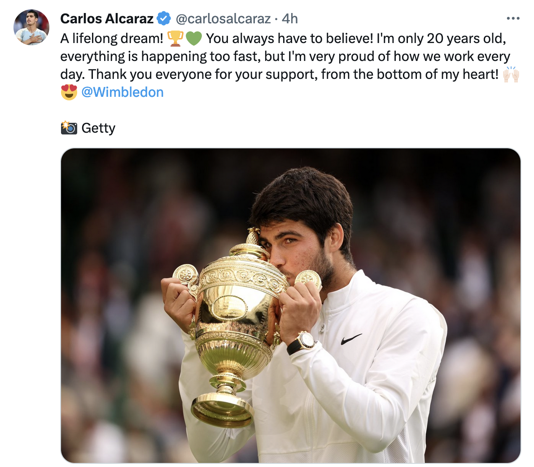Click Carlos Alcaraz's round profile avatar
Screen dimensions: 534x467
[x=31, y=27]
